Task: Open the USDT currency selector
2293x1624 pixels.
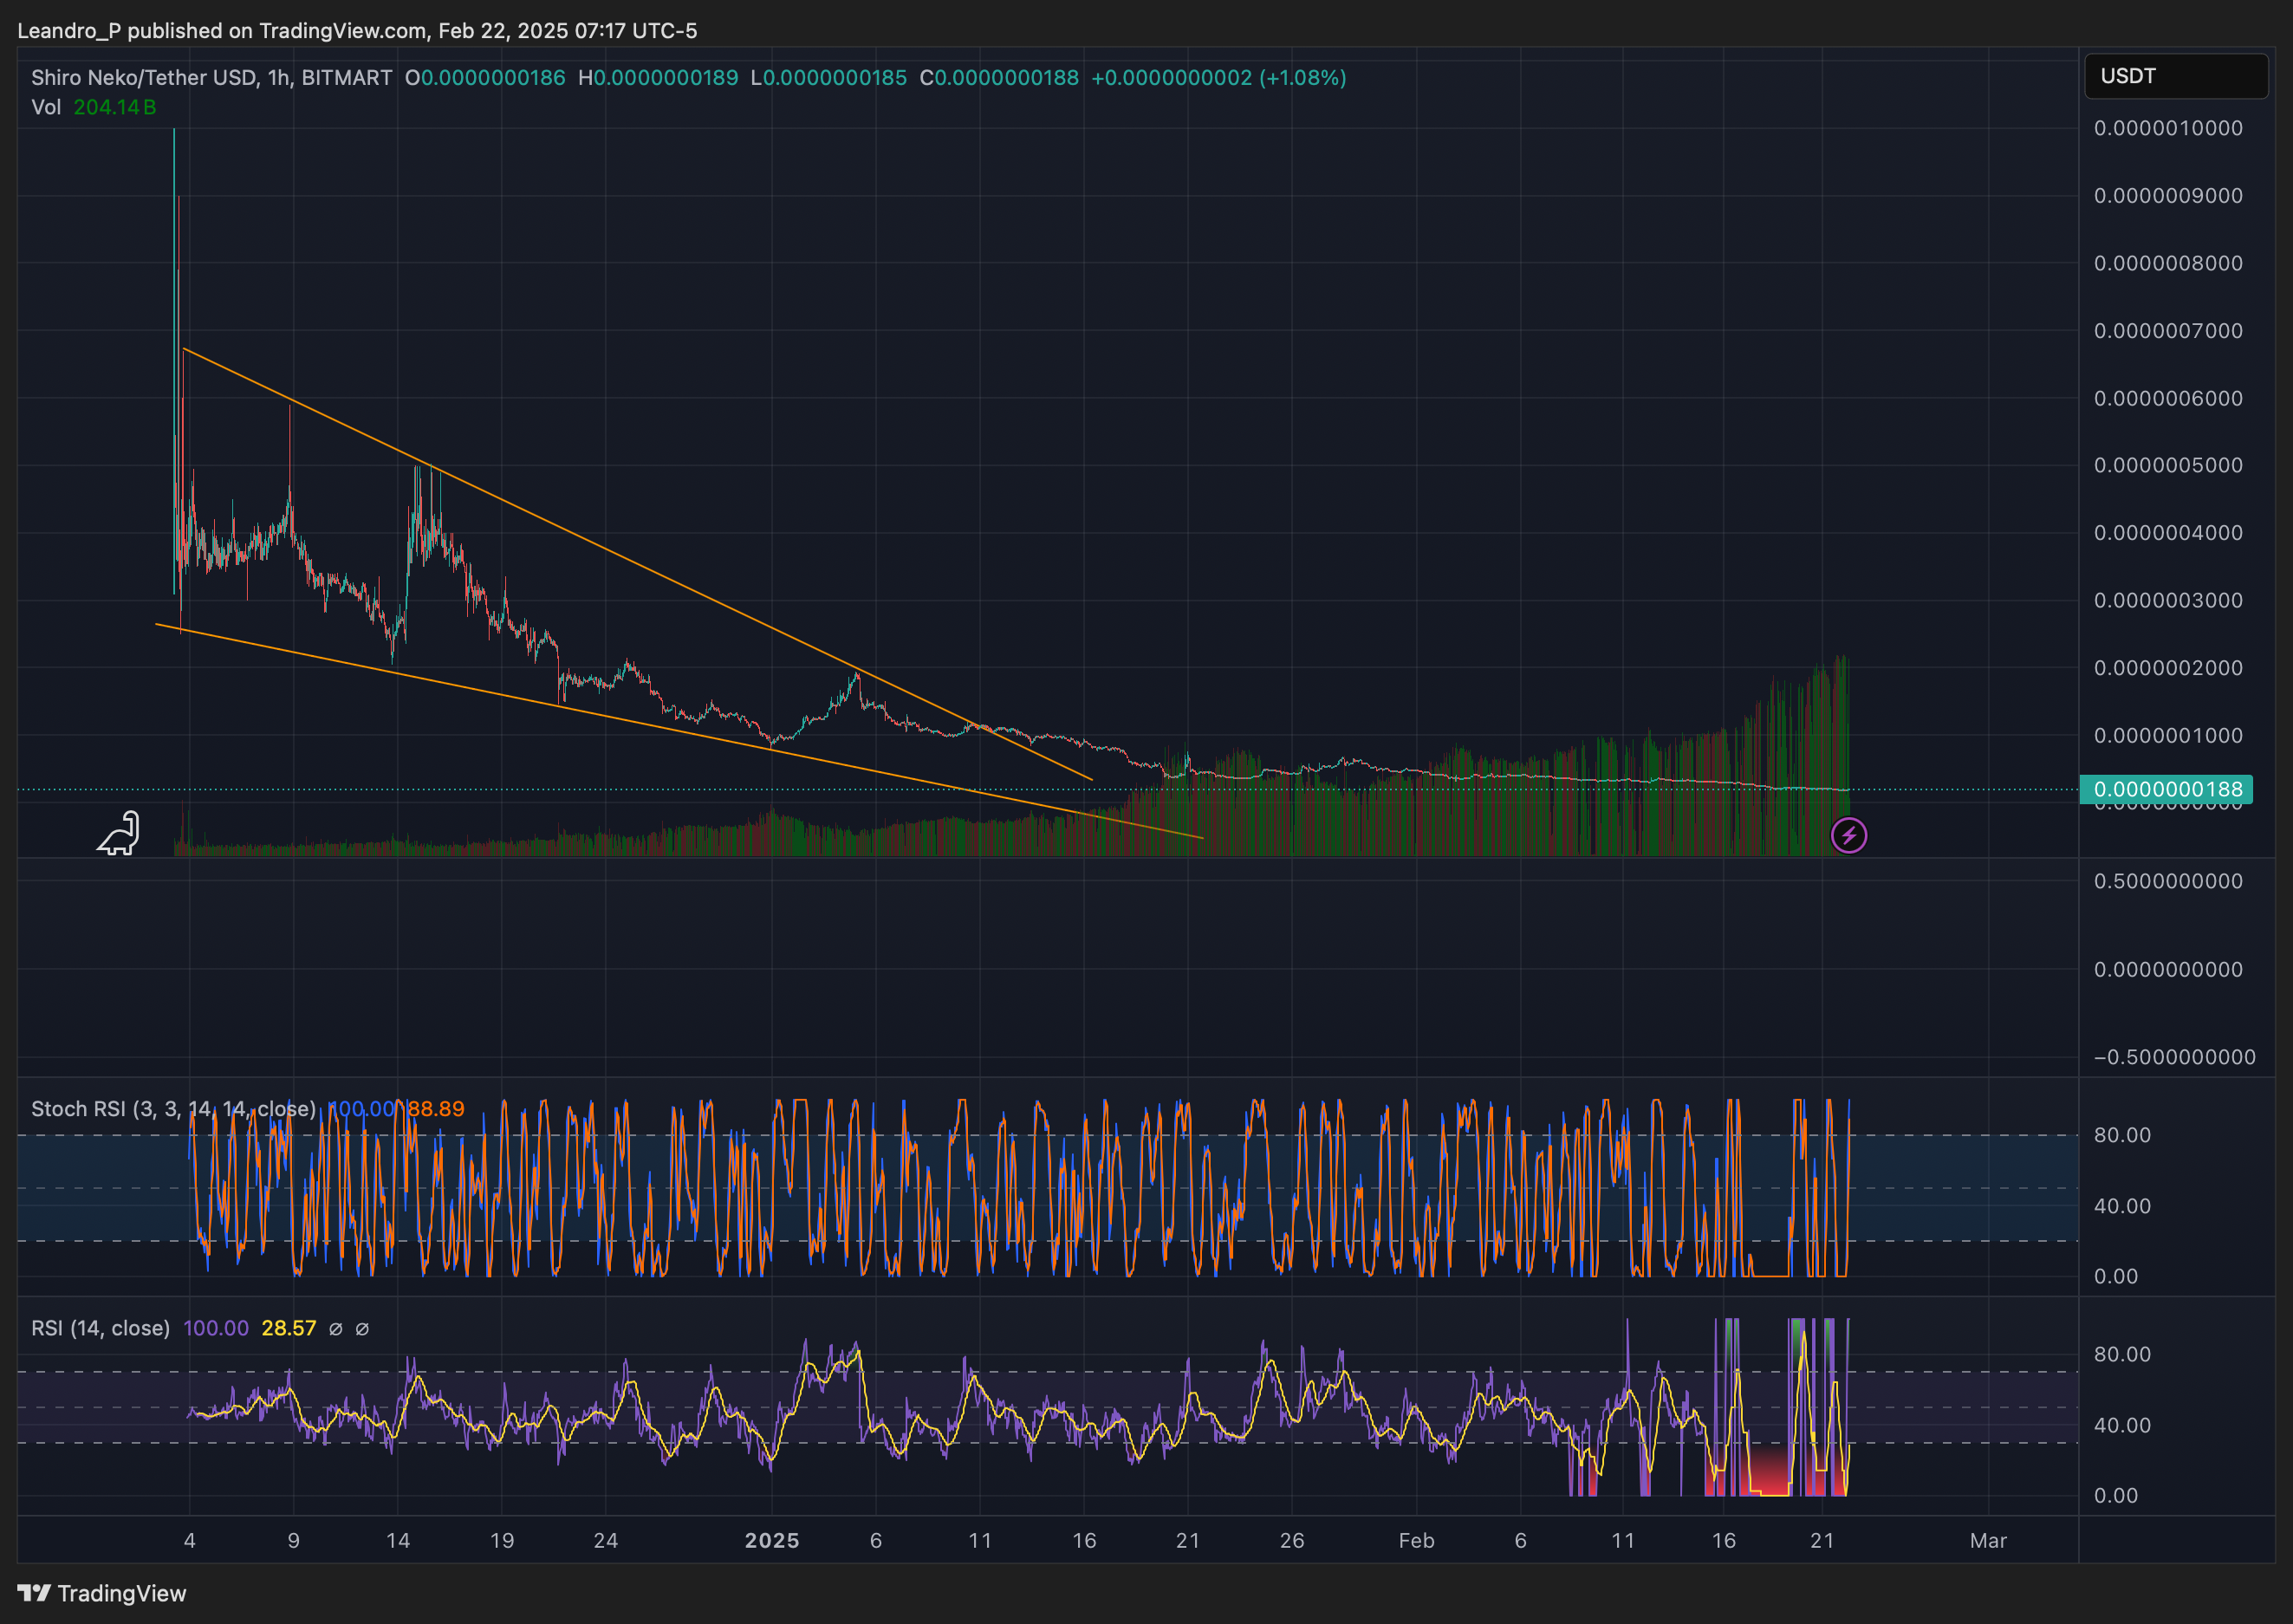Action: tap(2175, 76)
